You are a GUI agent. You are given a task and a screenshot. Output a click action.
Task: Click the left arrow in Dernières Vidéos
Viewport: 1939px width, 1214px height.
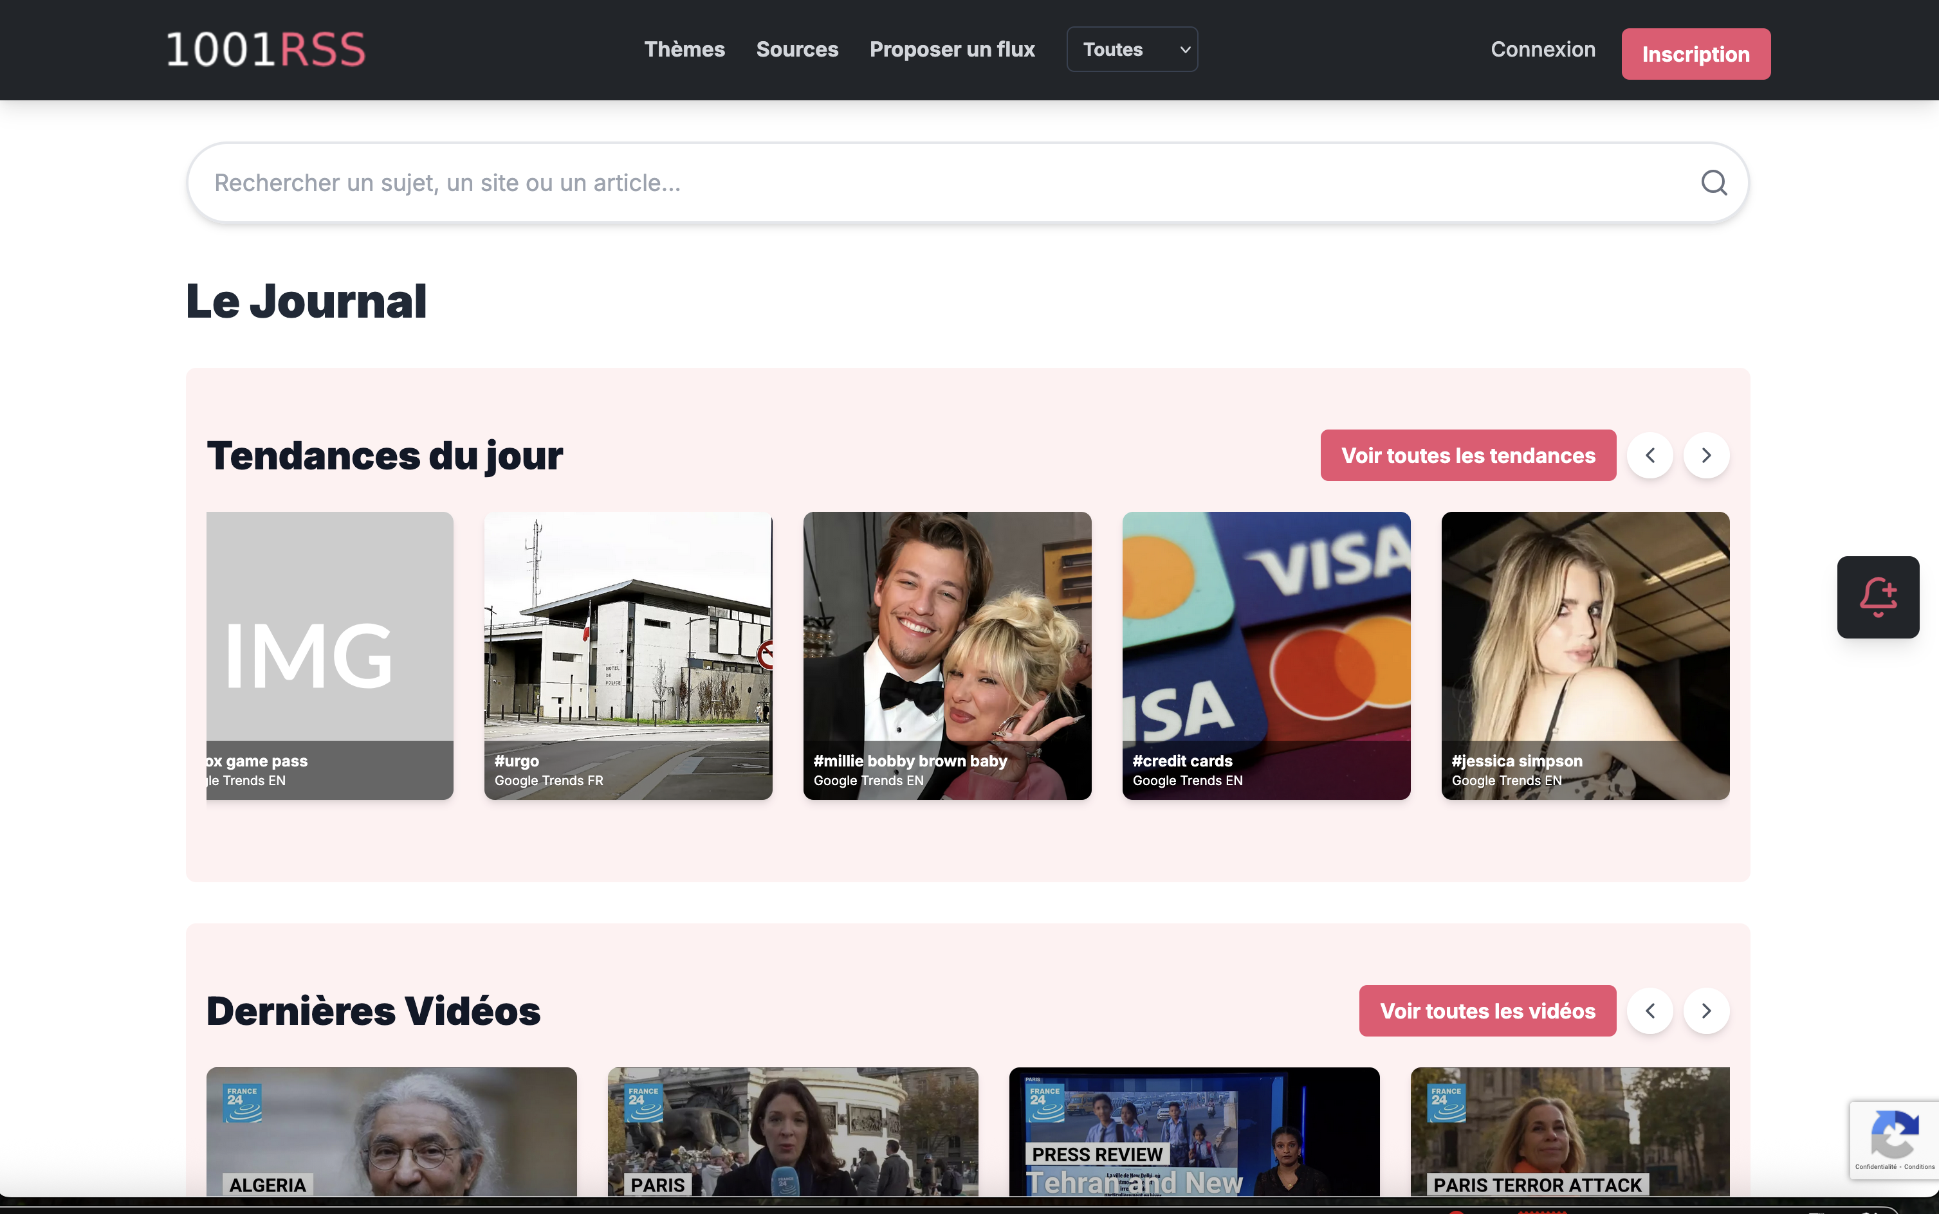[1650, 1011]
